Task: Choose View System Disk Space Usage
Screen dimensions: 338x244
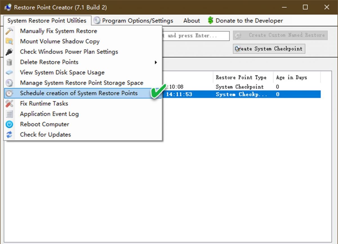Action: 83,72
